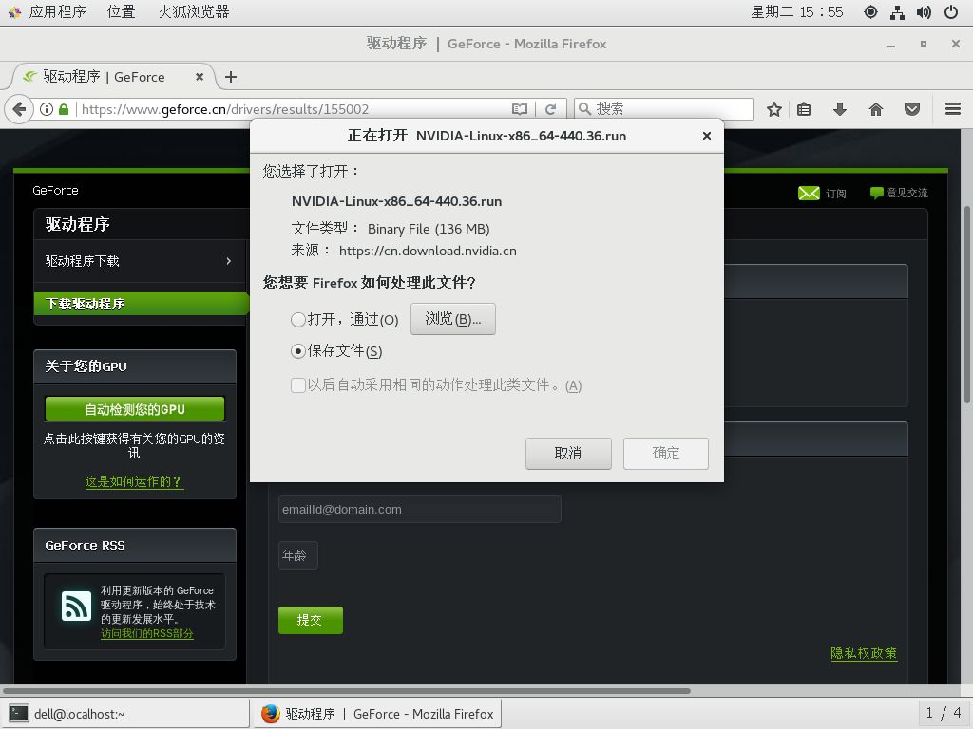
Task: Open 这是如何运作的？ link
Action: pyautogui.click(x=134, y=481)
